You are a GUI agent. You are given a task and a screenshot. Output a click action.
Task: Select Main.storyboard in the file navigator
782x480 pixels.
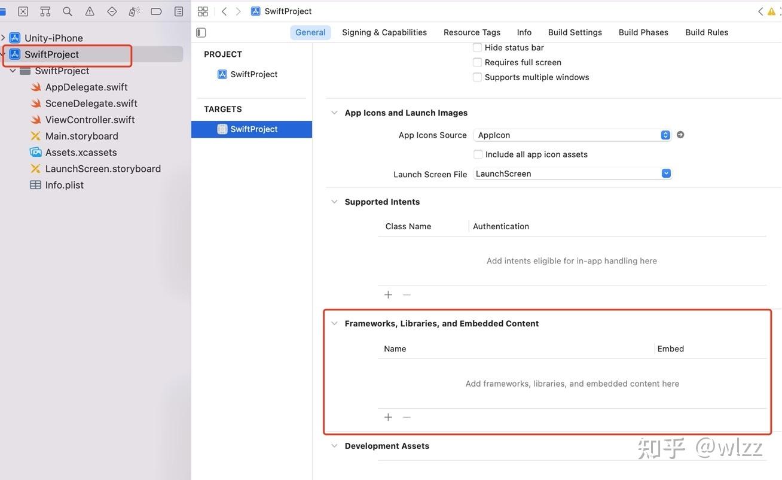point(81,135)
